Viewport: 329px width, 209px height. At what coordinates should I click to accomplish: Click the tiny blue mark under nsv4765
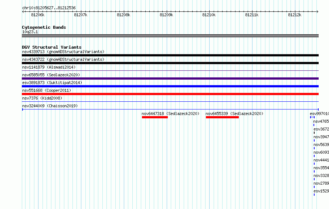point(314,125)
